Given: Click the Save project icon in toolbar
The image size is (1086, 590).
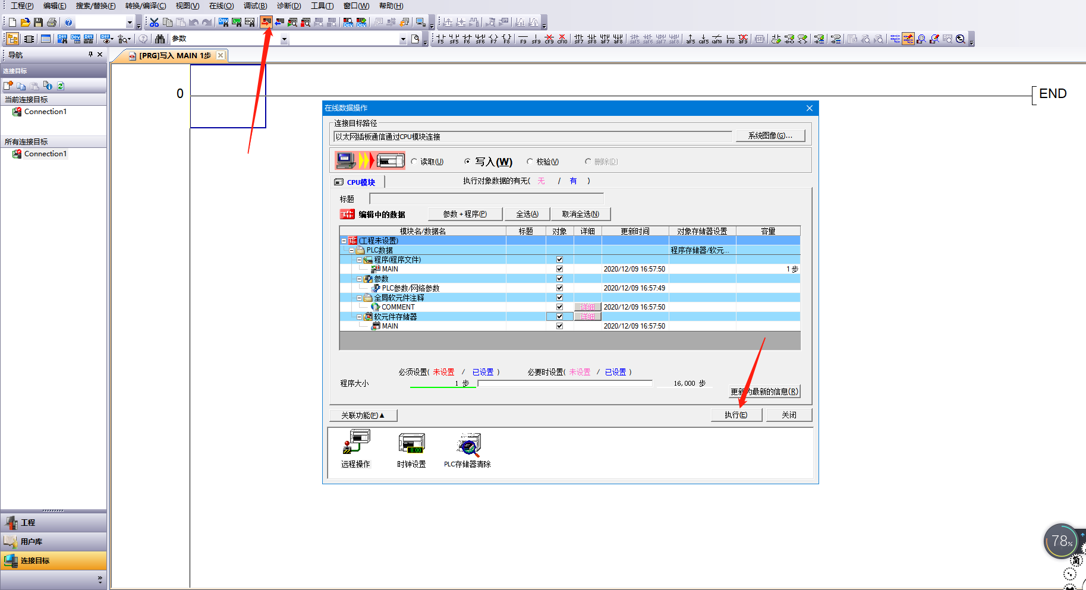Looking at the screenshot, I should [39, 23].
